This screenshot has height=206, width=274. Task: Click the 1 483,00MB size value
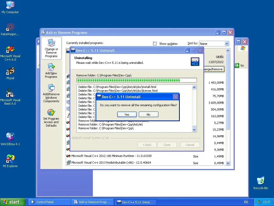216,83
